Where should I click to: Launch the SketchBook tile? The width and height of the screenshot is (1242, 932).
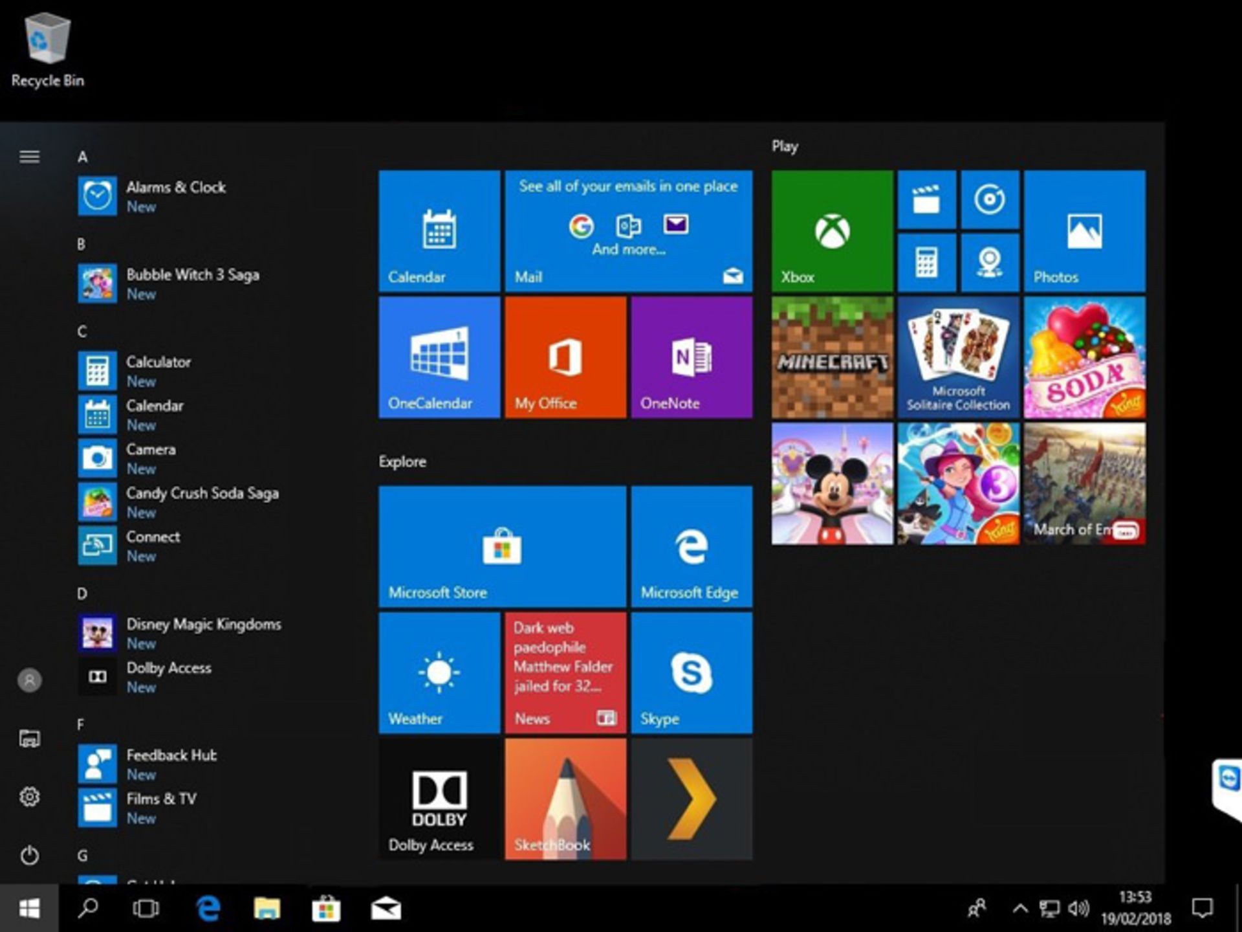tap(565, 799)
